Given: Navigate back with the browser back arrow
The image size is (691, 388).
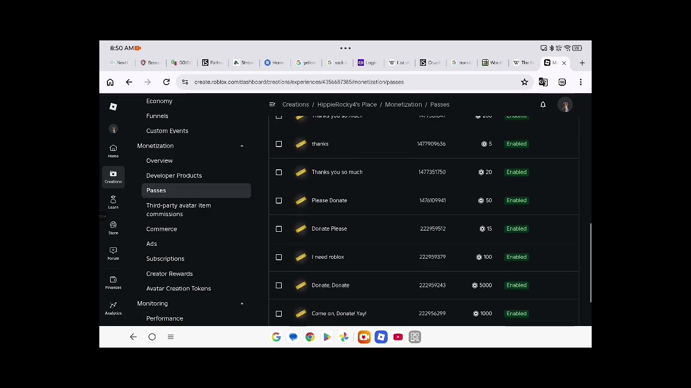Looking at the screenshot, I should tap(129, 82).
